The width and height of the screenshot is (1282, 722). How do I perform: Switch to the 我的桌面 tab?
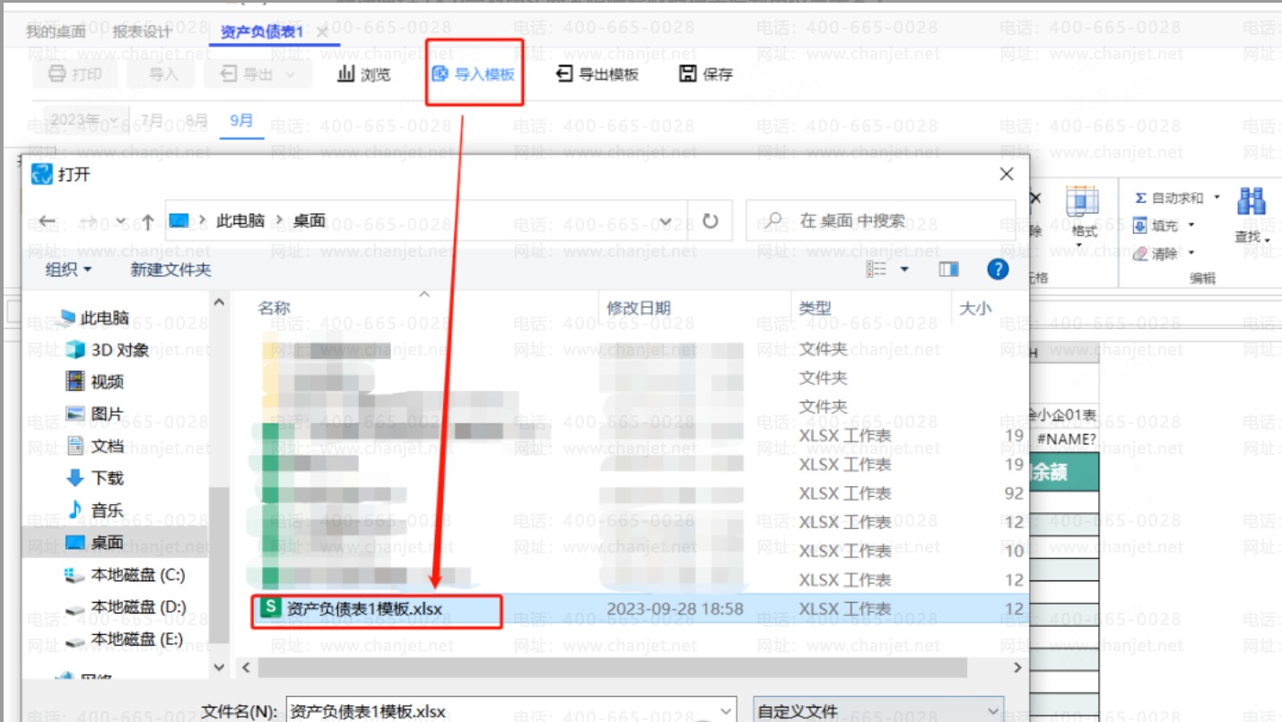click(x=56, y=31)
